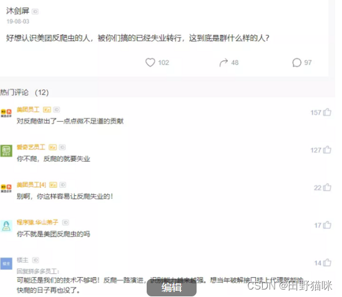
Task: Click the 编辑 button
Action: point(172,288)
